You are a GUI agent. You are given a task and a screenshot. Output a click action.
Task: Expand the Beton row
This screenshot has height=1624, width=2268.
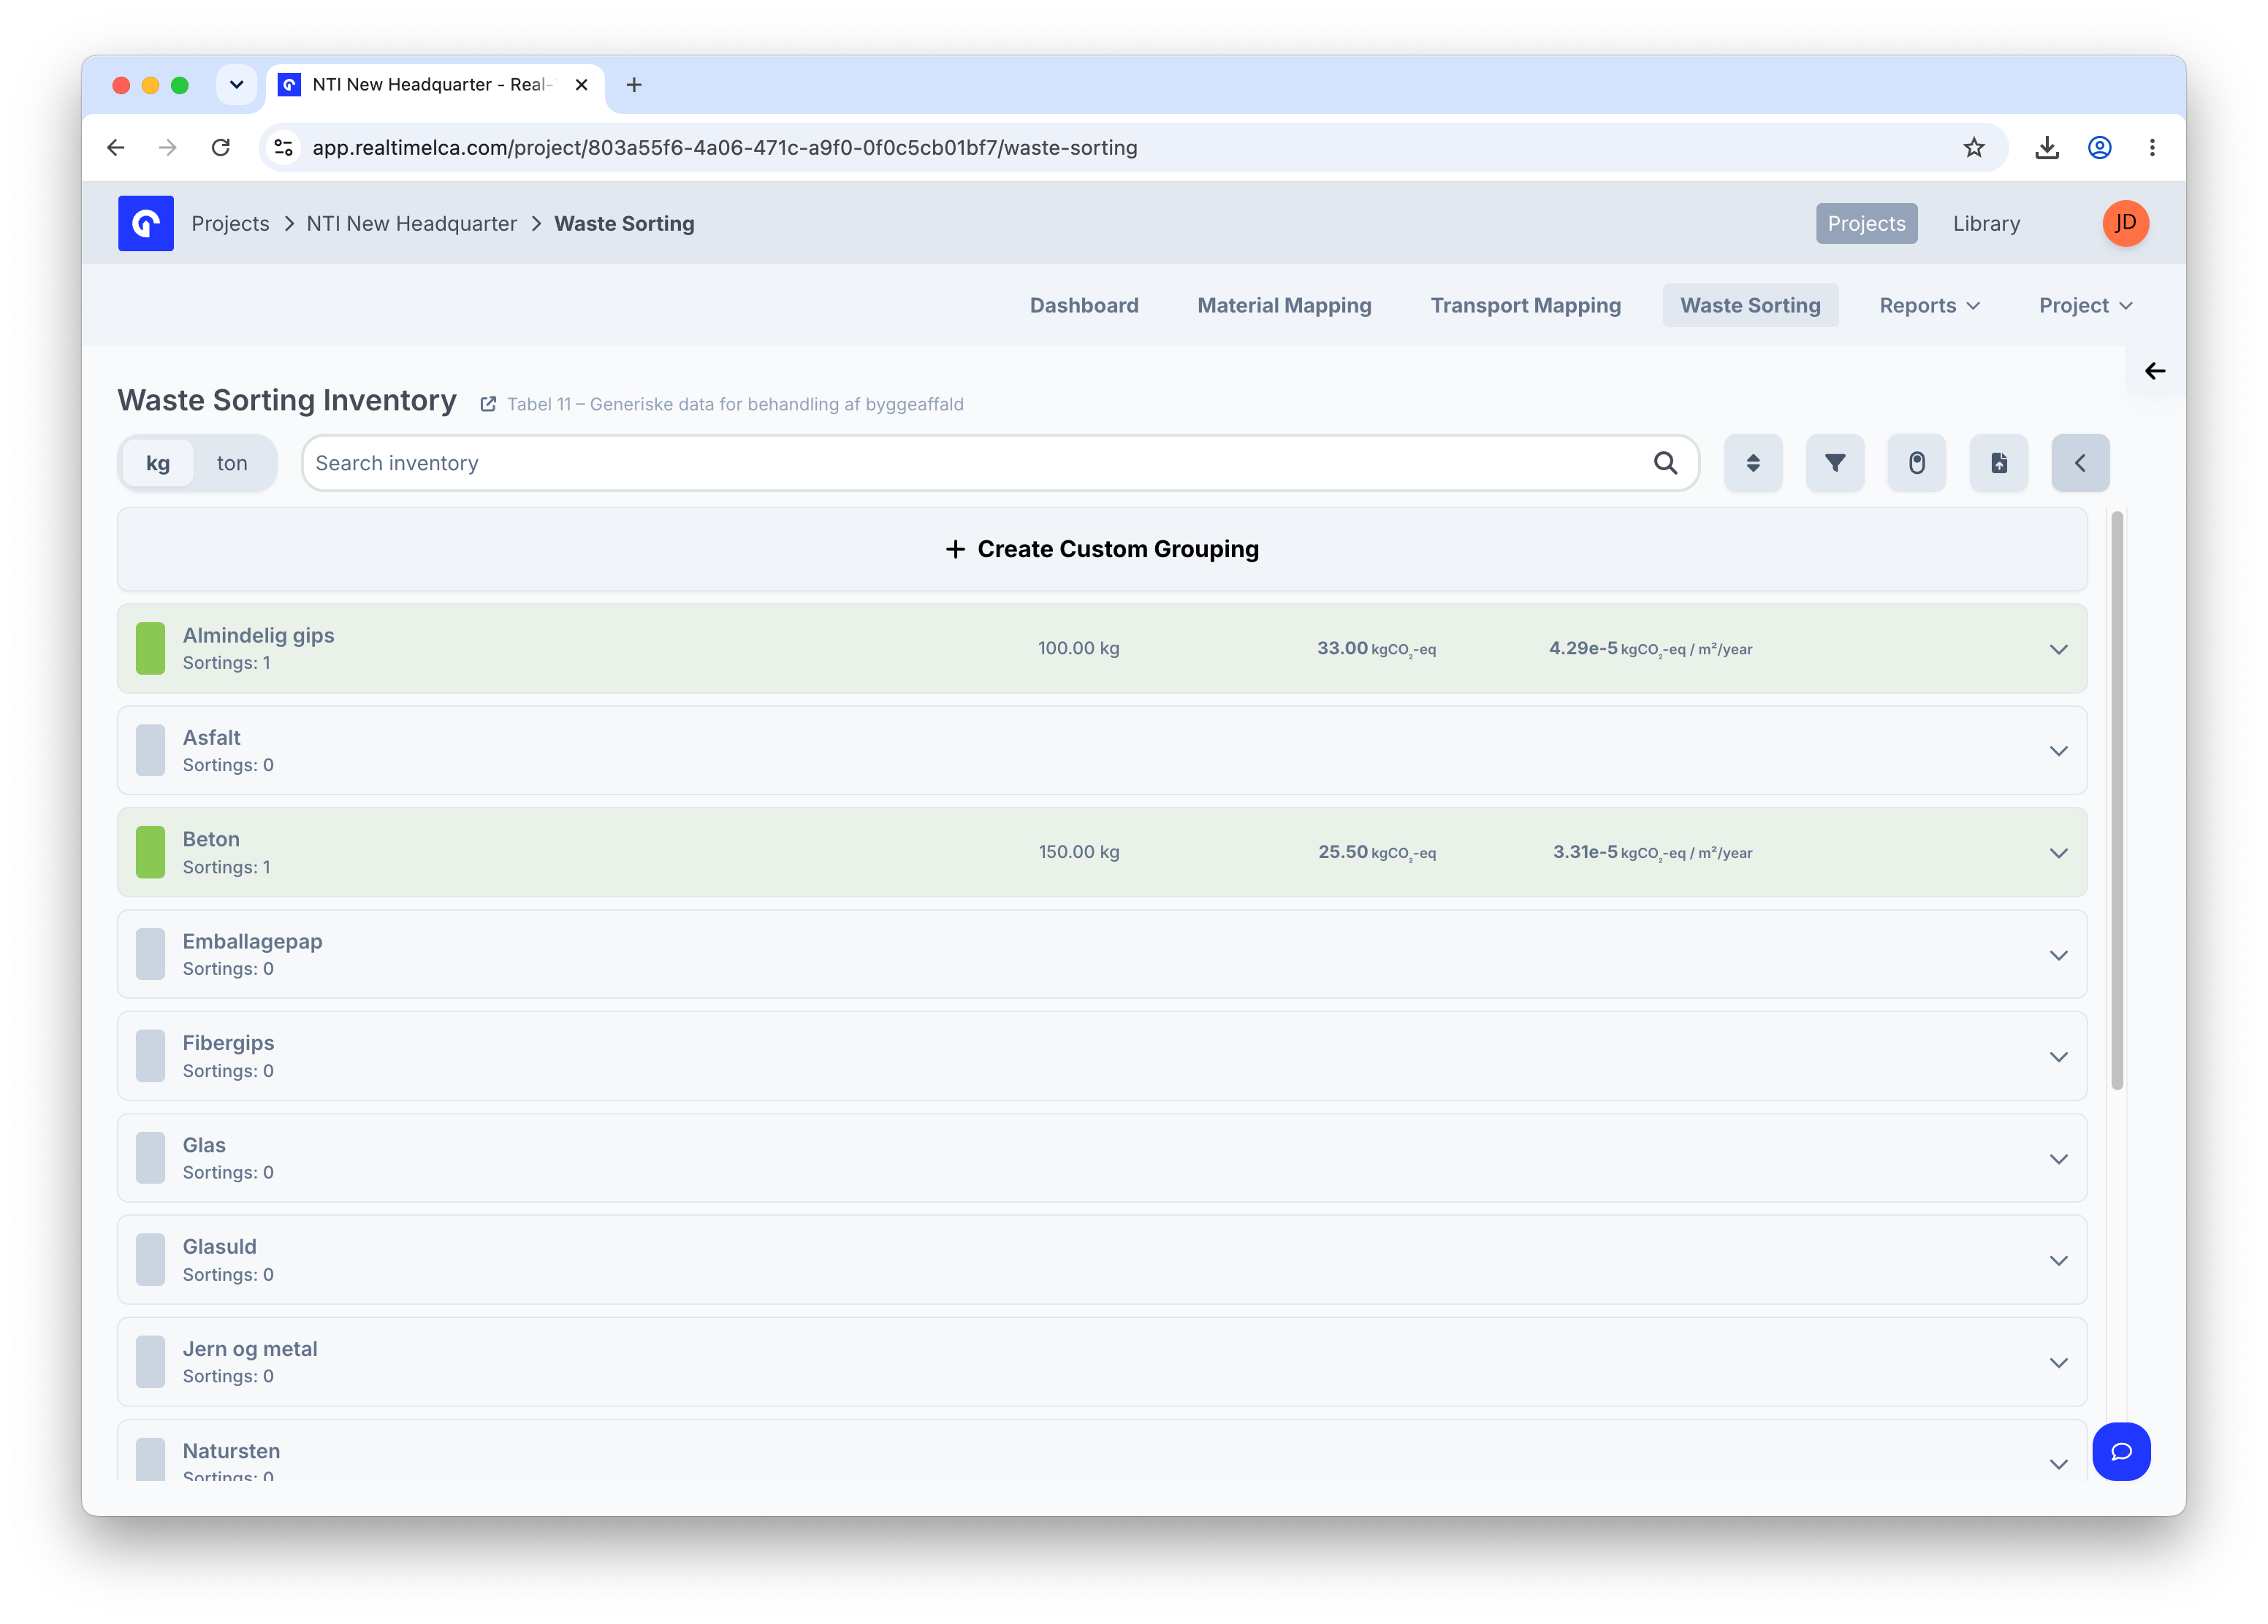click(2058, 852)
